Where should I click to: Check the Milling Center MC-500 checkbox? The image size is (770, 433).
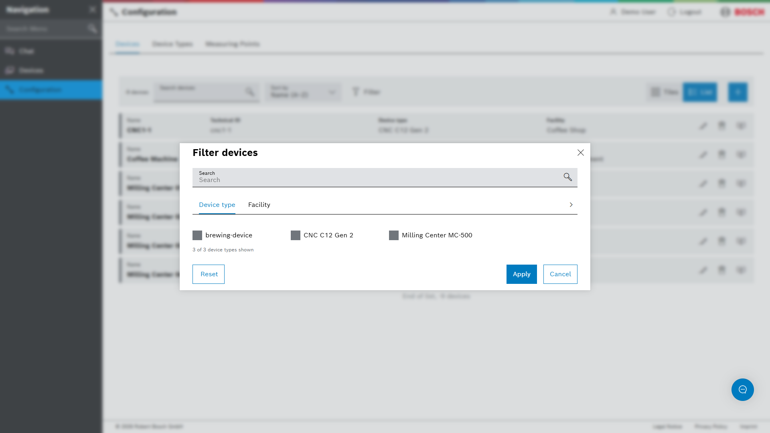394,235
